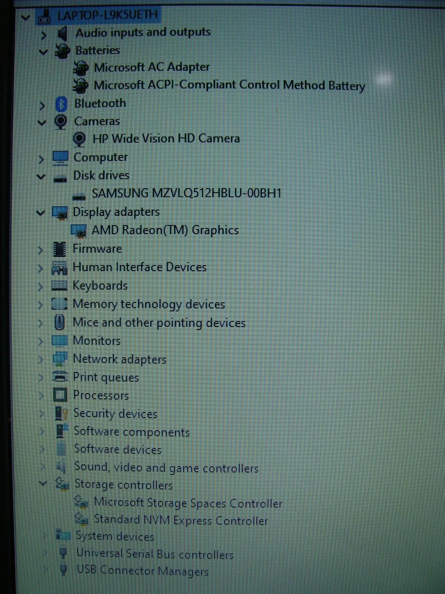Select Standard NVM Express Controller
This screenshot has height=594, width=445.
pos(181,520)
